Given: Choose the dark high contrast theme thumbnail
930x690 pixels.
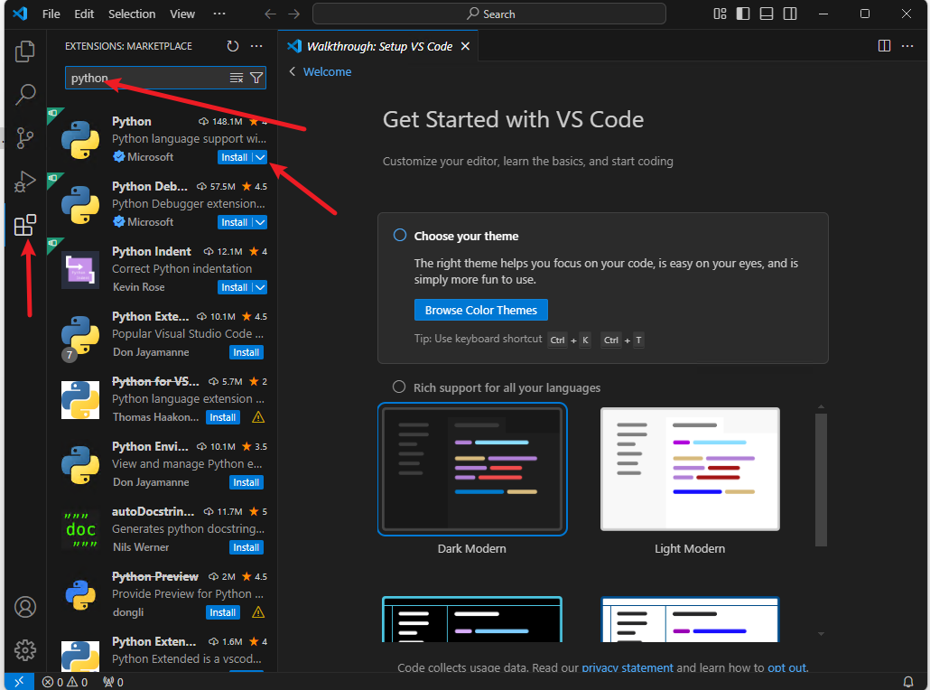Looking at the screenshot, I should pyautogui.click(x=472, y=619).
